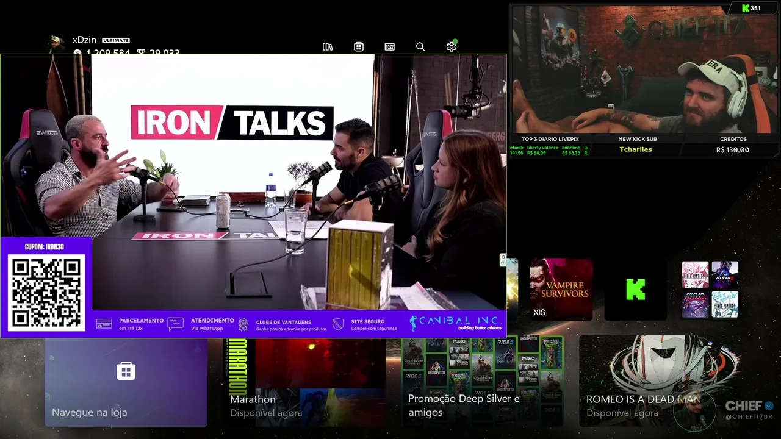Viewport: 781px width, 439px height.
Task: Open the Vampire Survivors game tile
Action: (x=561, y=290)
